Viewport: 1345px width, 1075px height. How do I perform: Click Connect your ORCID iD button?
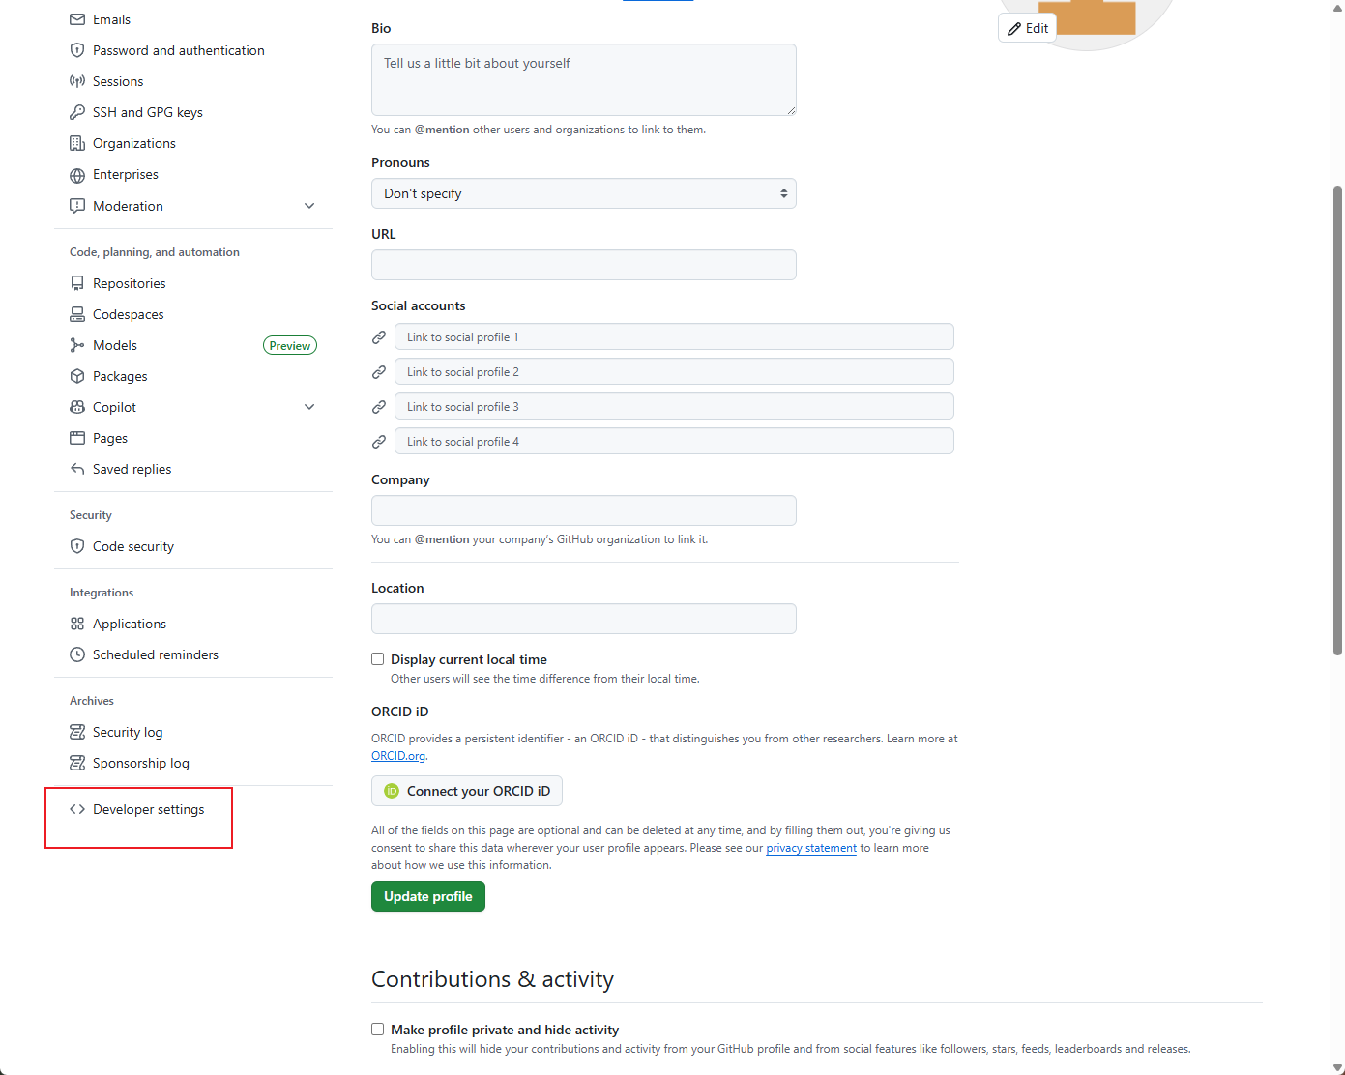point(467,791)
